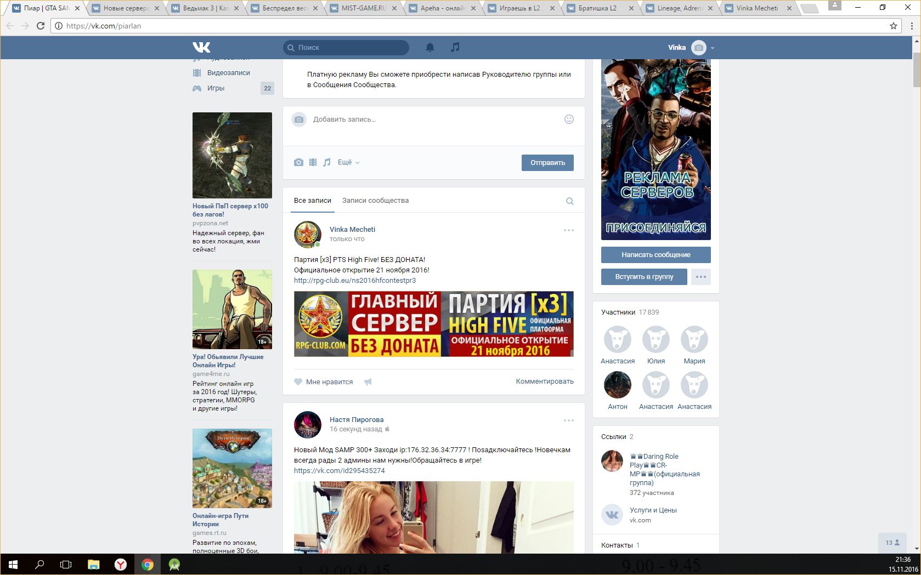Click Вступить в группу button
This screenshot has height=575, width=921.
tap(643, 277)
